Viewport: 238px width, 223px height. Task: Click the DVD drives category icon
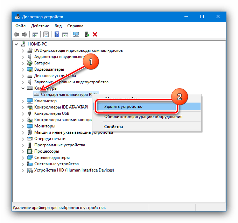tap(30, 50)
